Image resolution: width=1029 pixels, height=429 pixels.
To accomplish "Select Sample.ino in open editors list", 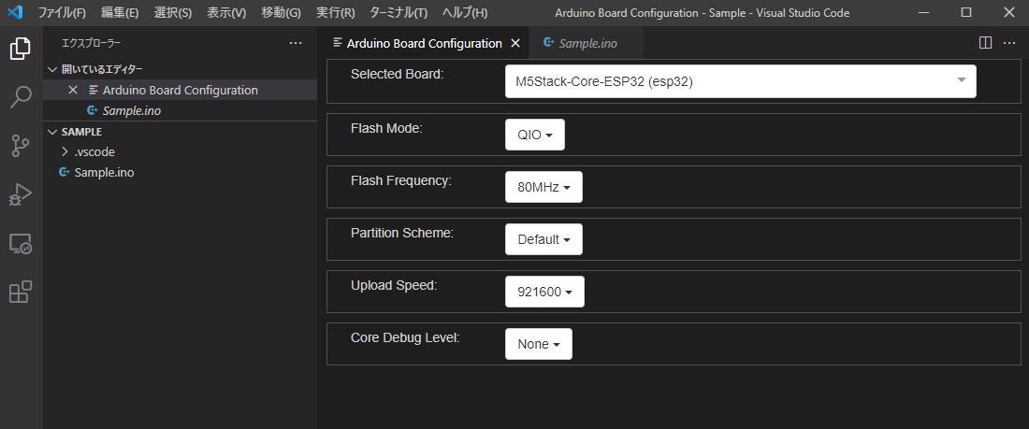I will point(181,111).
